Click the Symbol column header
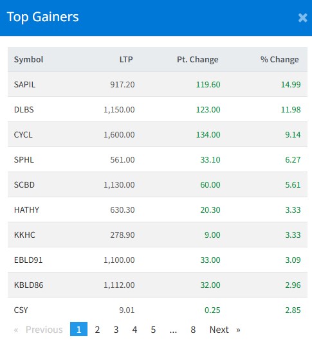The width and height of the screenshot is (312, 356). click(29, 60)
